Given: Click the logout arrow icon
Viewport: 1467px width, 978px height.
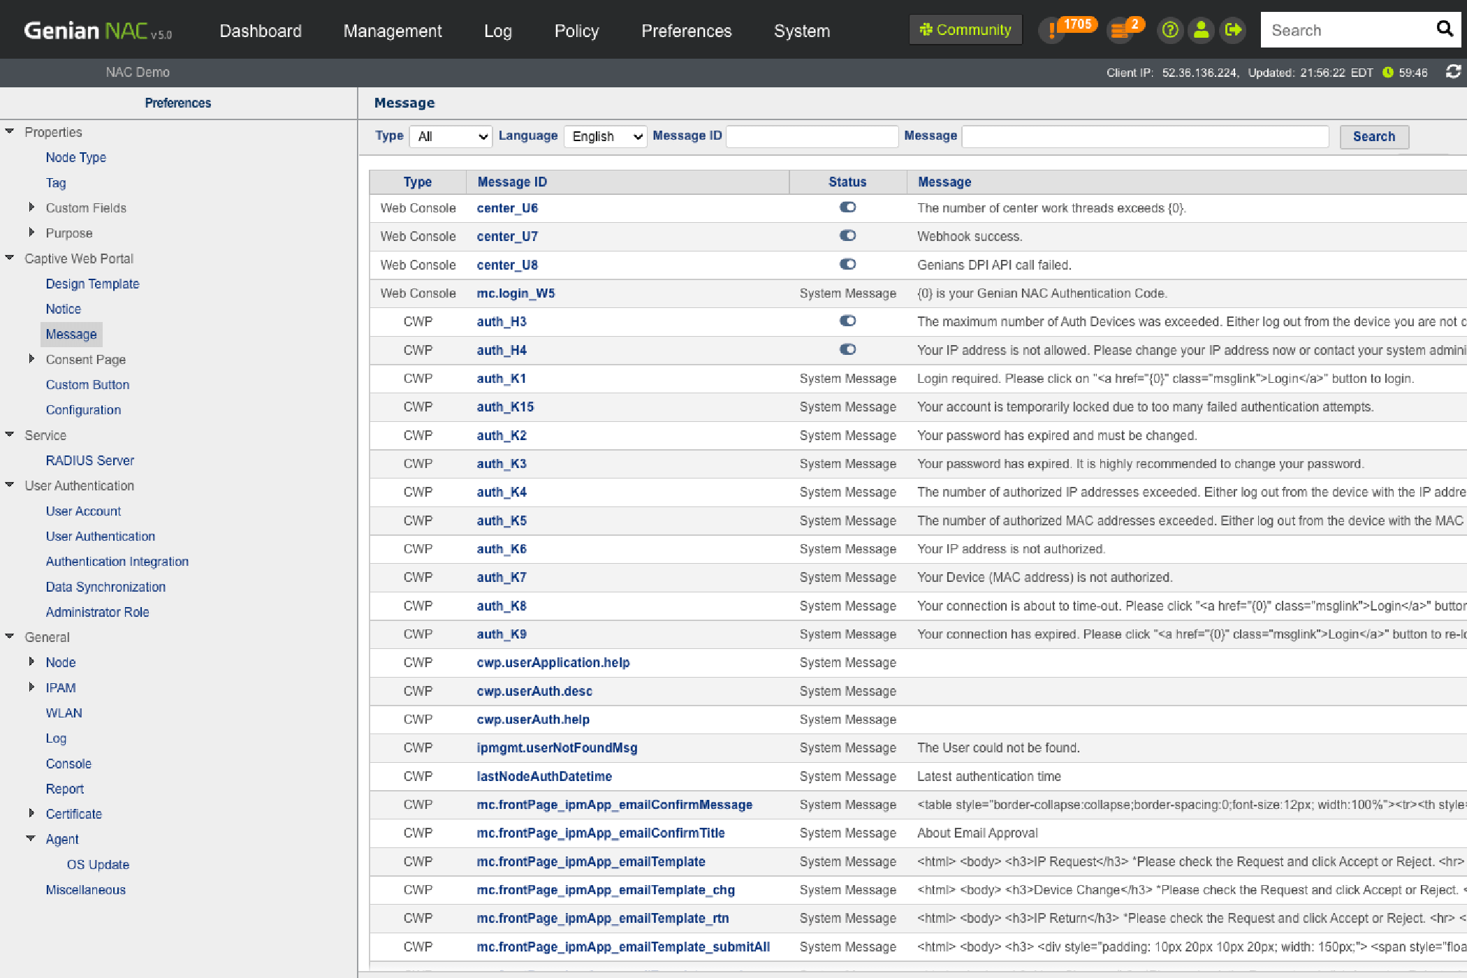Looking at the screenshot, I should 1233,30.
